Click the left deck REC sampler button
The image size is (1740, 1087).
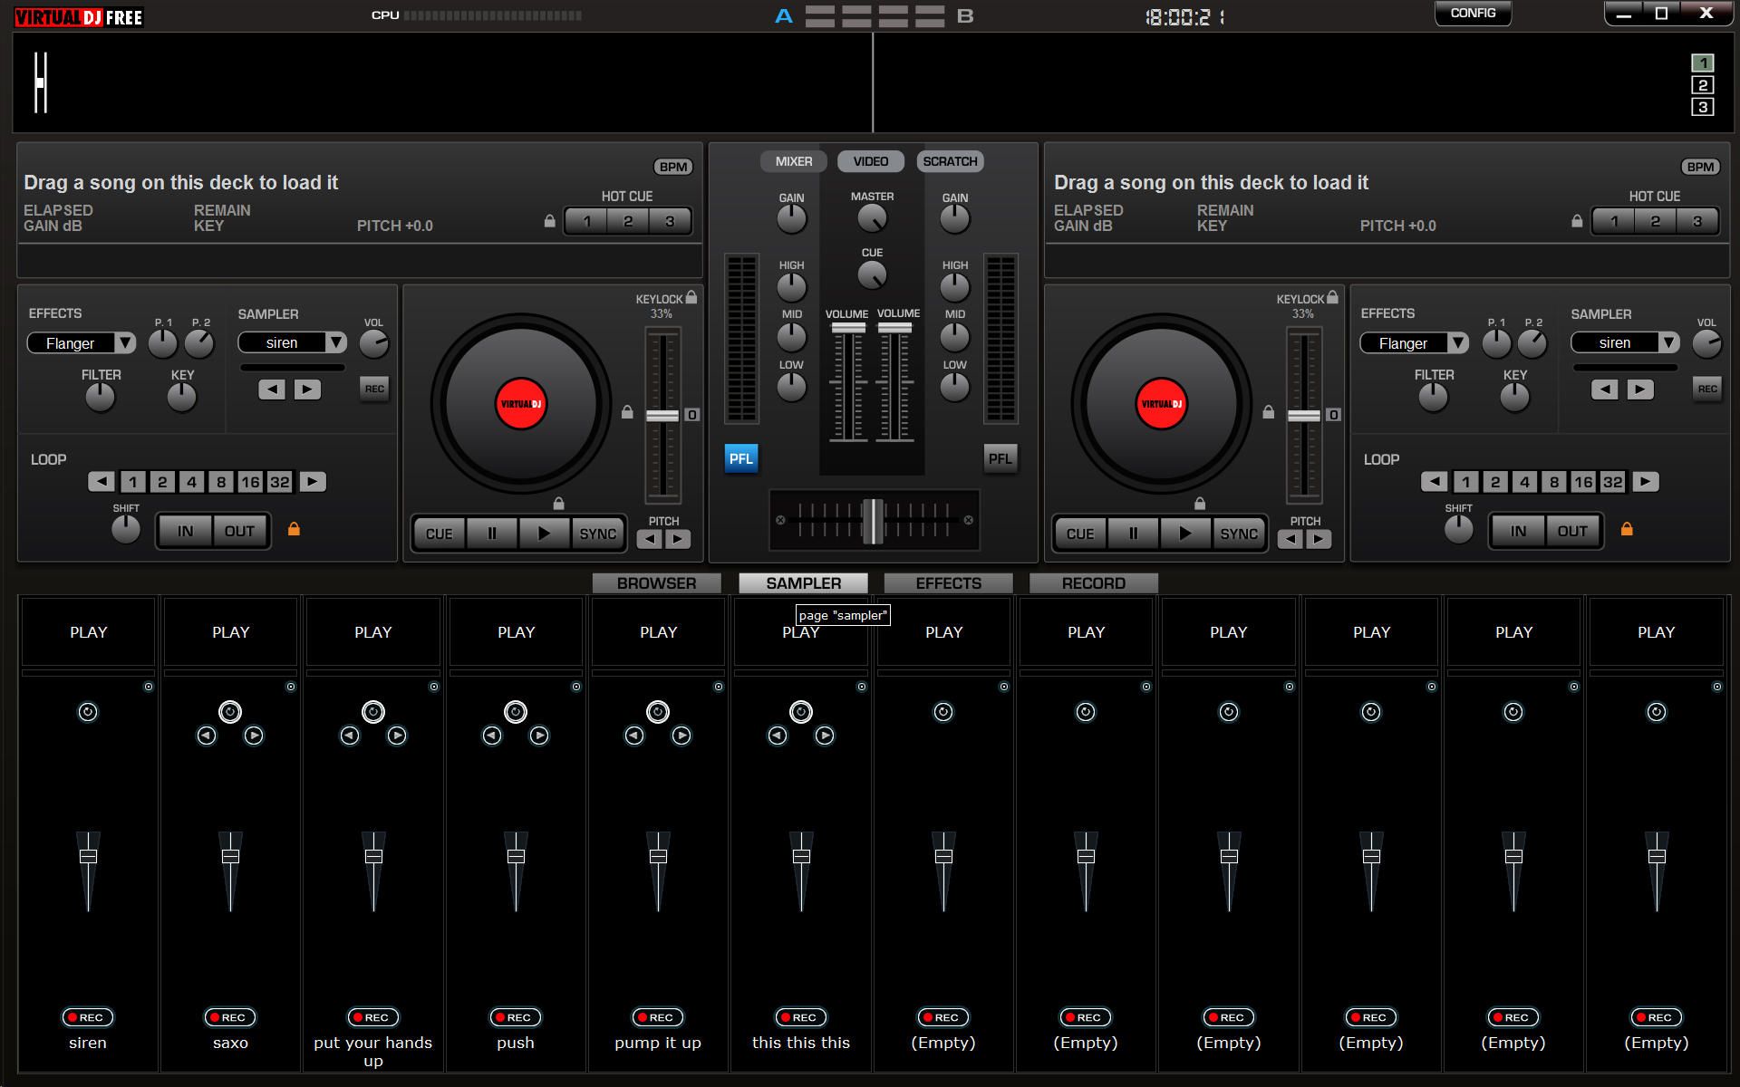[374, 389]
